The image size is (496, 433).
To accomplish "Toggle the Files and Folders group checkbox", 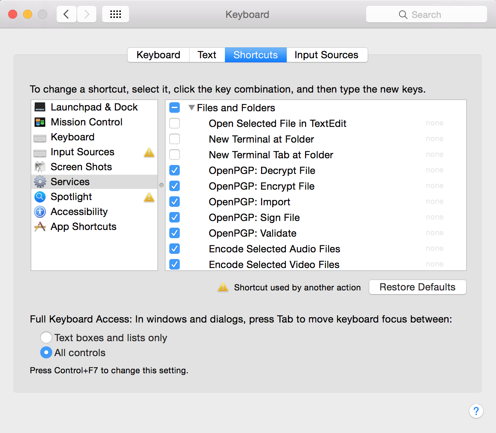I will click(175, 108).
